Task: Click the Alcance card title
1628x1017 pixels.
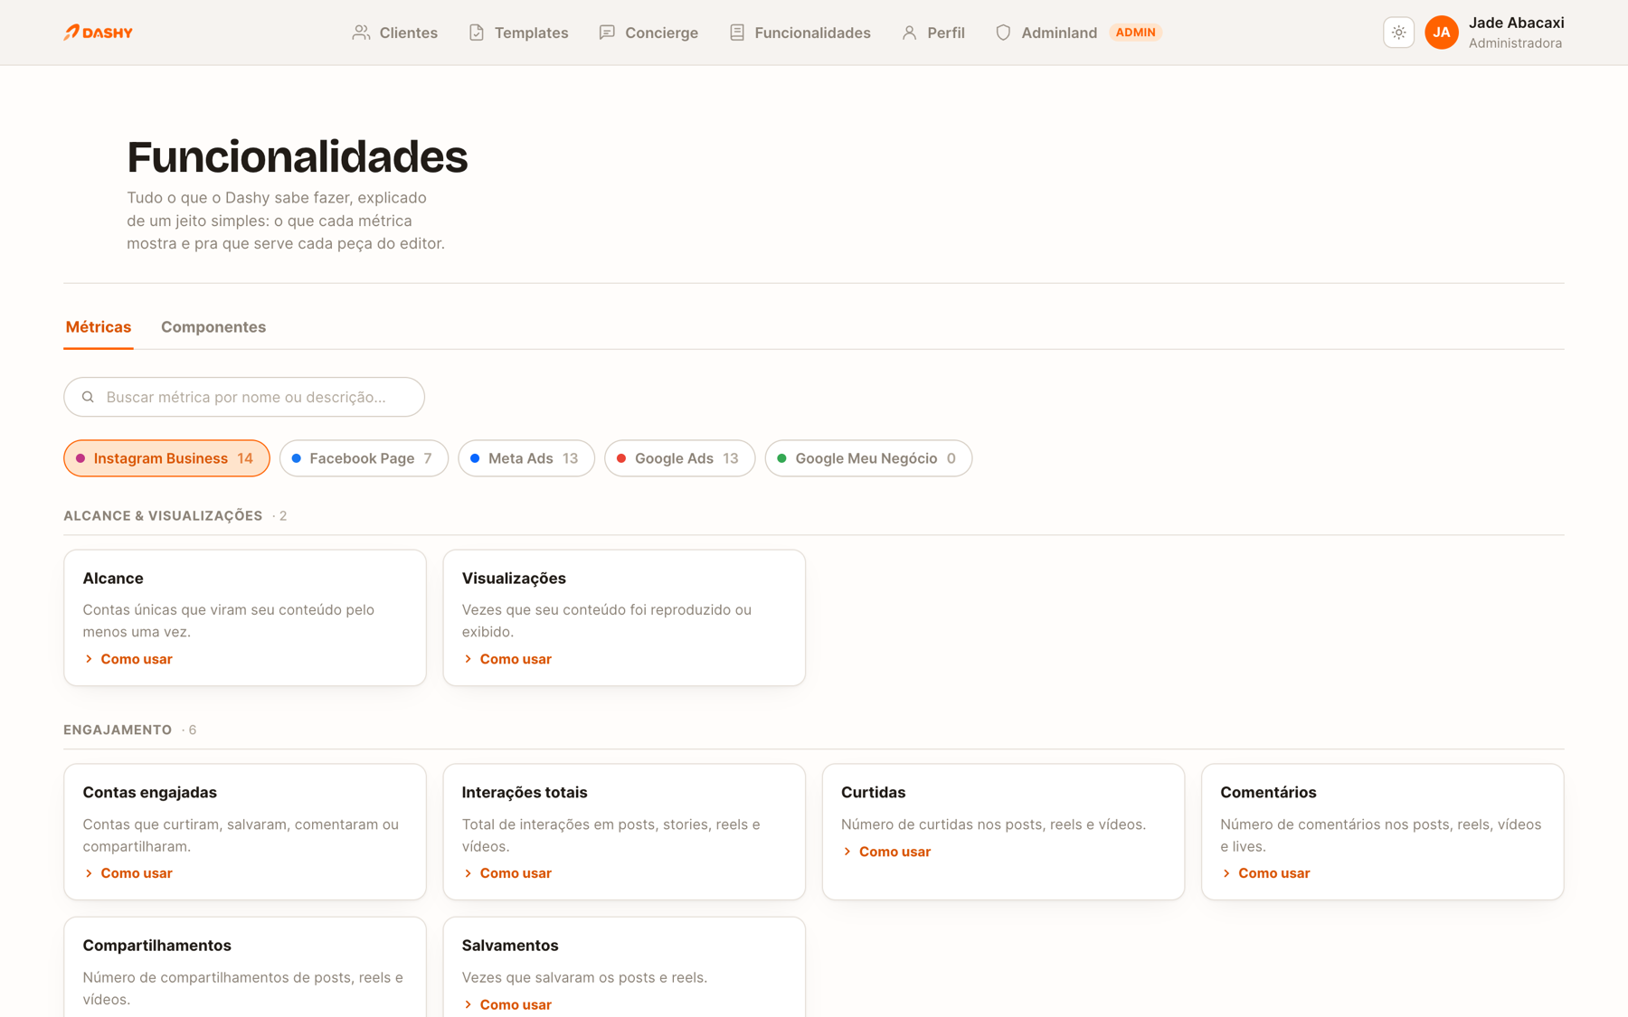Action: [x=113, y=579]
